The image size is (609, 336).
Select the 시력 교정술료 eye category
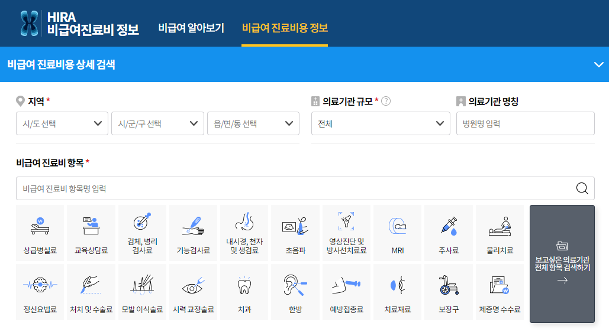(x=194, y=292)
